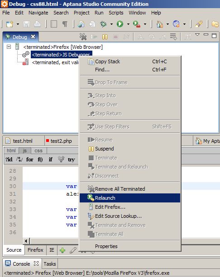
Task: Click the editor horizontal scrollbar left arrow
Action: click(26, 241)
